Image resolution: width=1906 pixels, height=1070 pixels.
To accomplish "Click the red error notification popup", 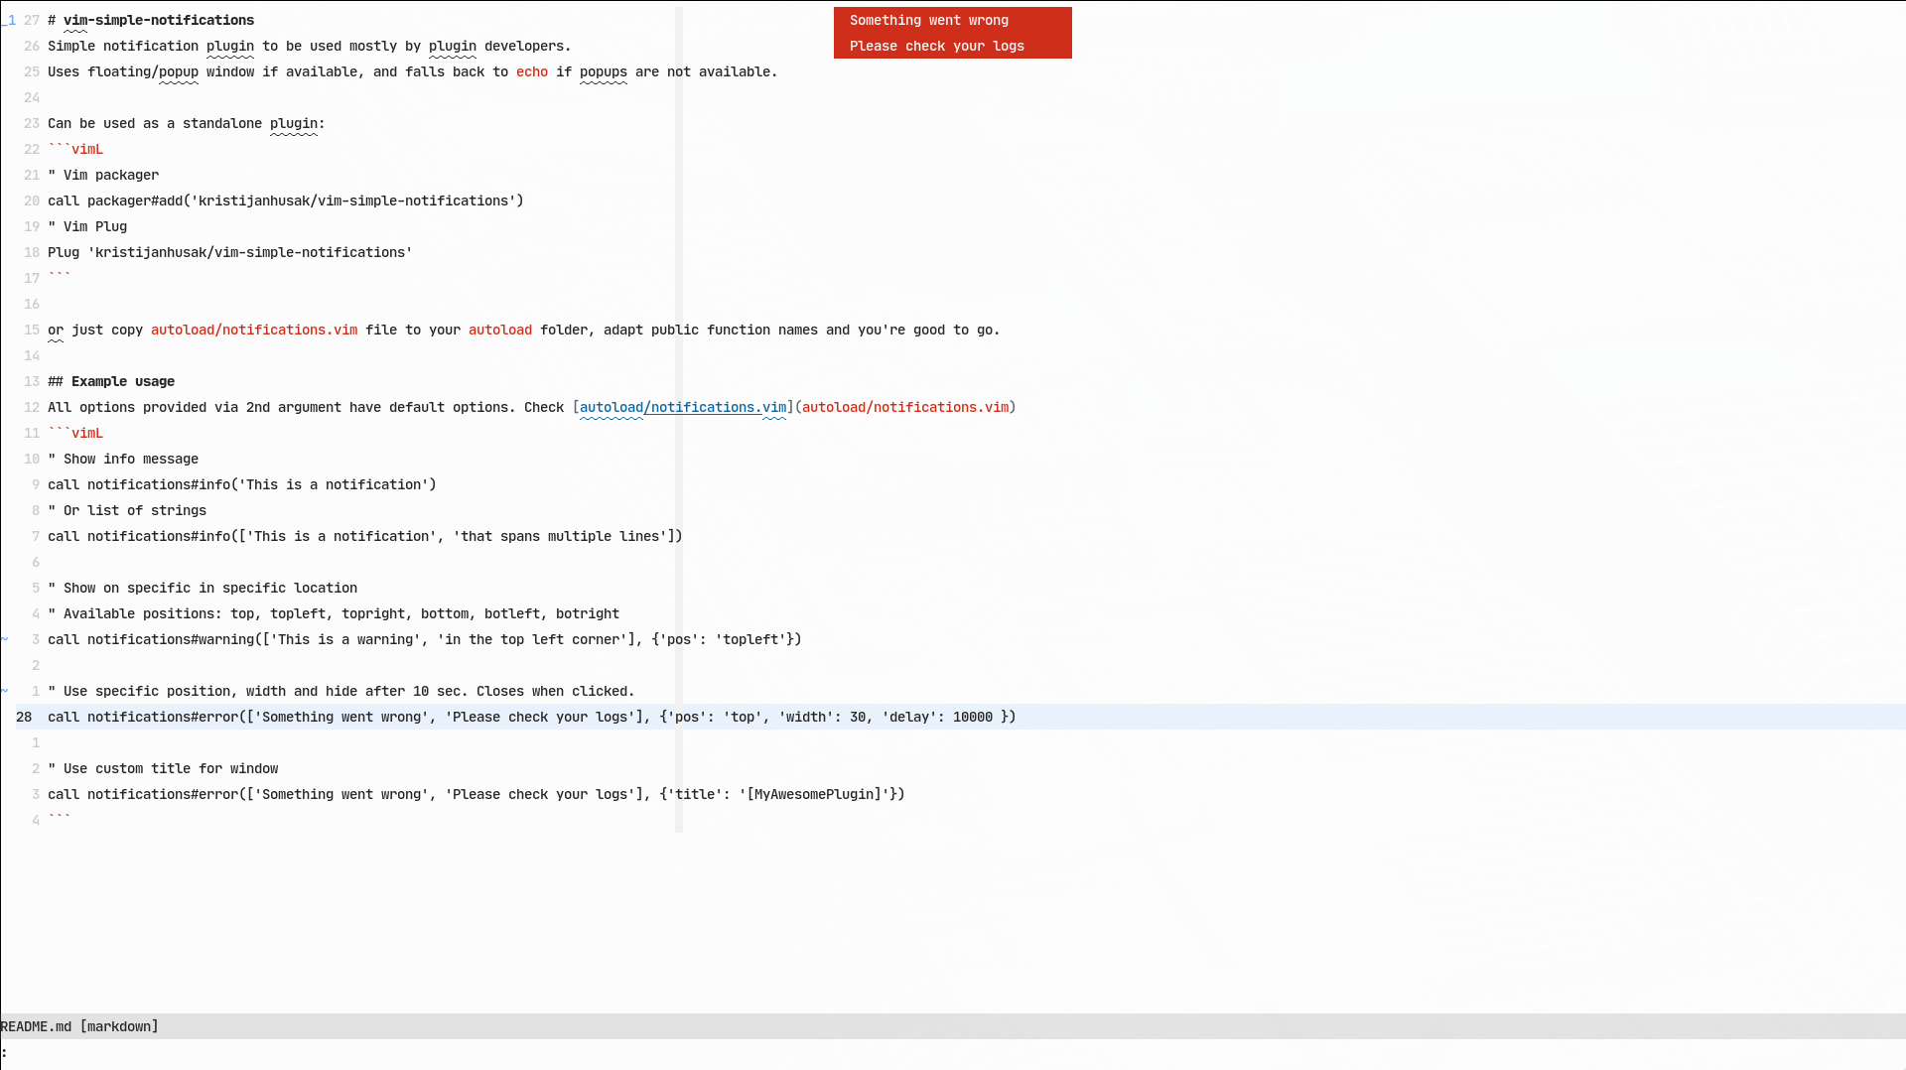I will click(x=952, y=33).
